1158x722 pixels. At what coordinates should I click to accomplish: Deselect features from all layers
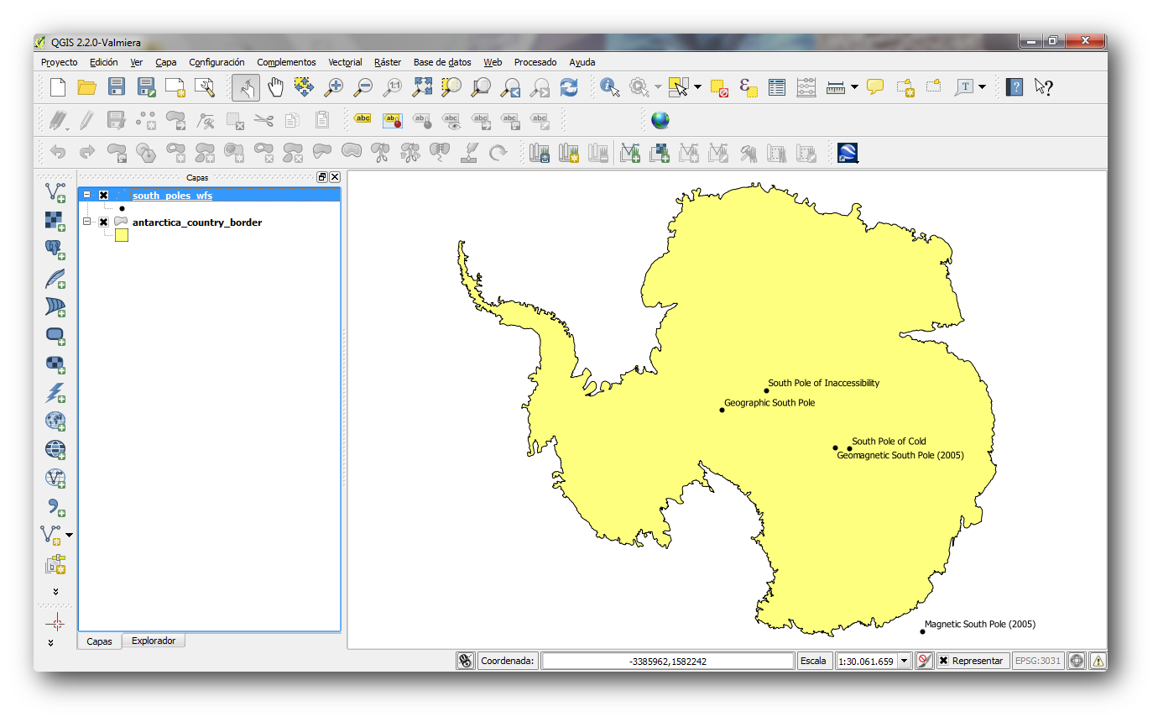click(719, 86)
